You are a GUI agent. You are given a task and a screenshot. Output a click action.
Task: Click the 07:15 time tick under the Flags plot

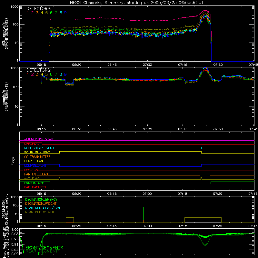(183, 194)
